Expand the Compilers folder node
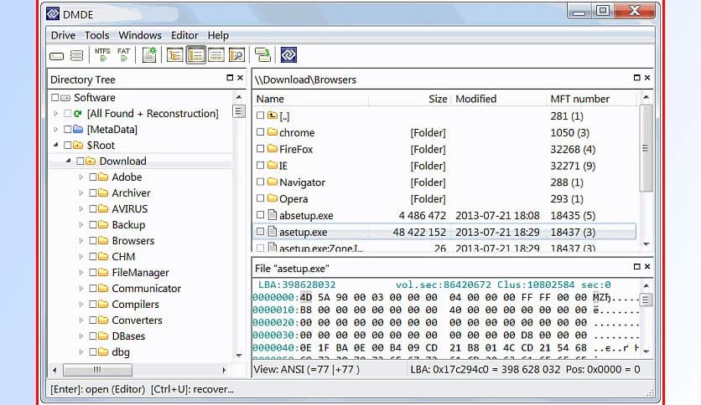The width and height of the screenshot is (701, 405). (81, 305)
